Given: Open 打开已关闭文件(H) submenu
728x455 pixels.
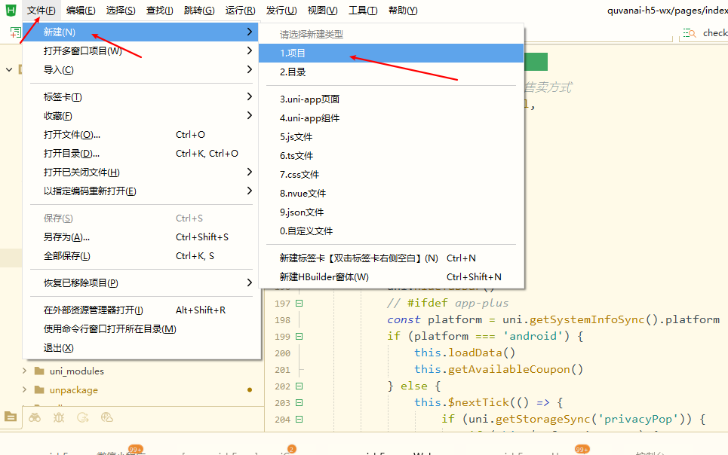Looking at the screenshot, I should click(x=142, y=172).
